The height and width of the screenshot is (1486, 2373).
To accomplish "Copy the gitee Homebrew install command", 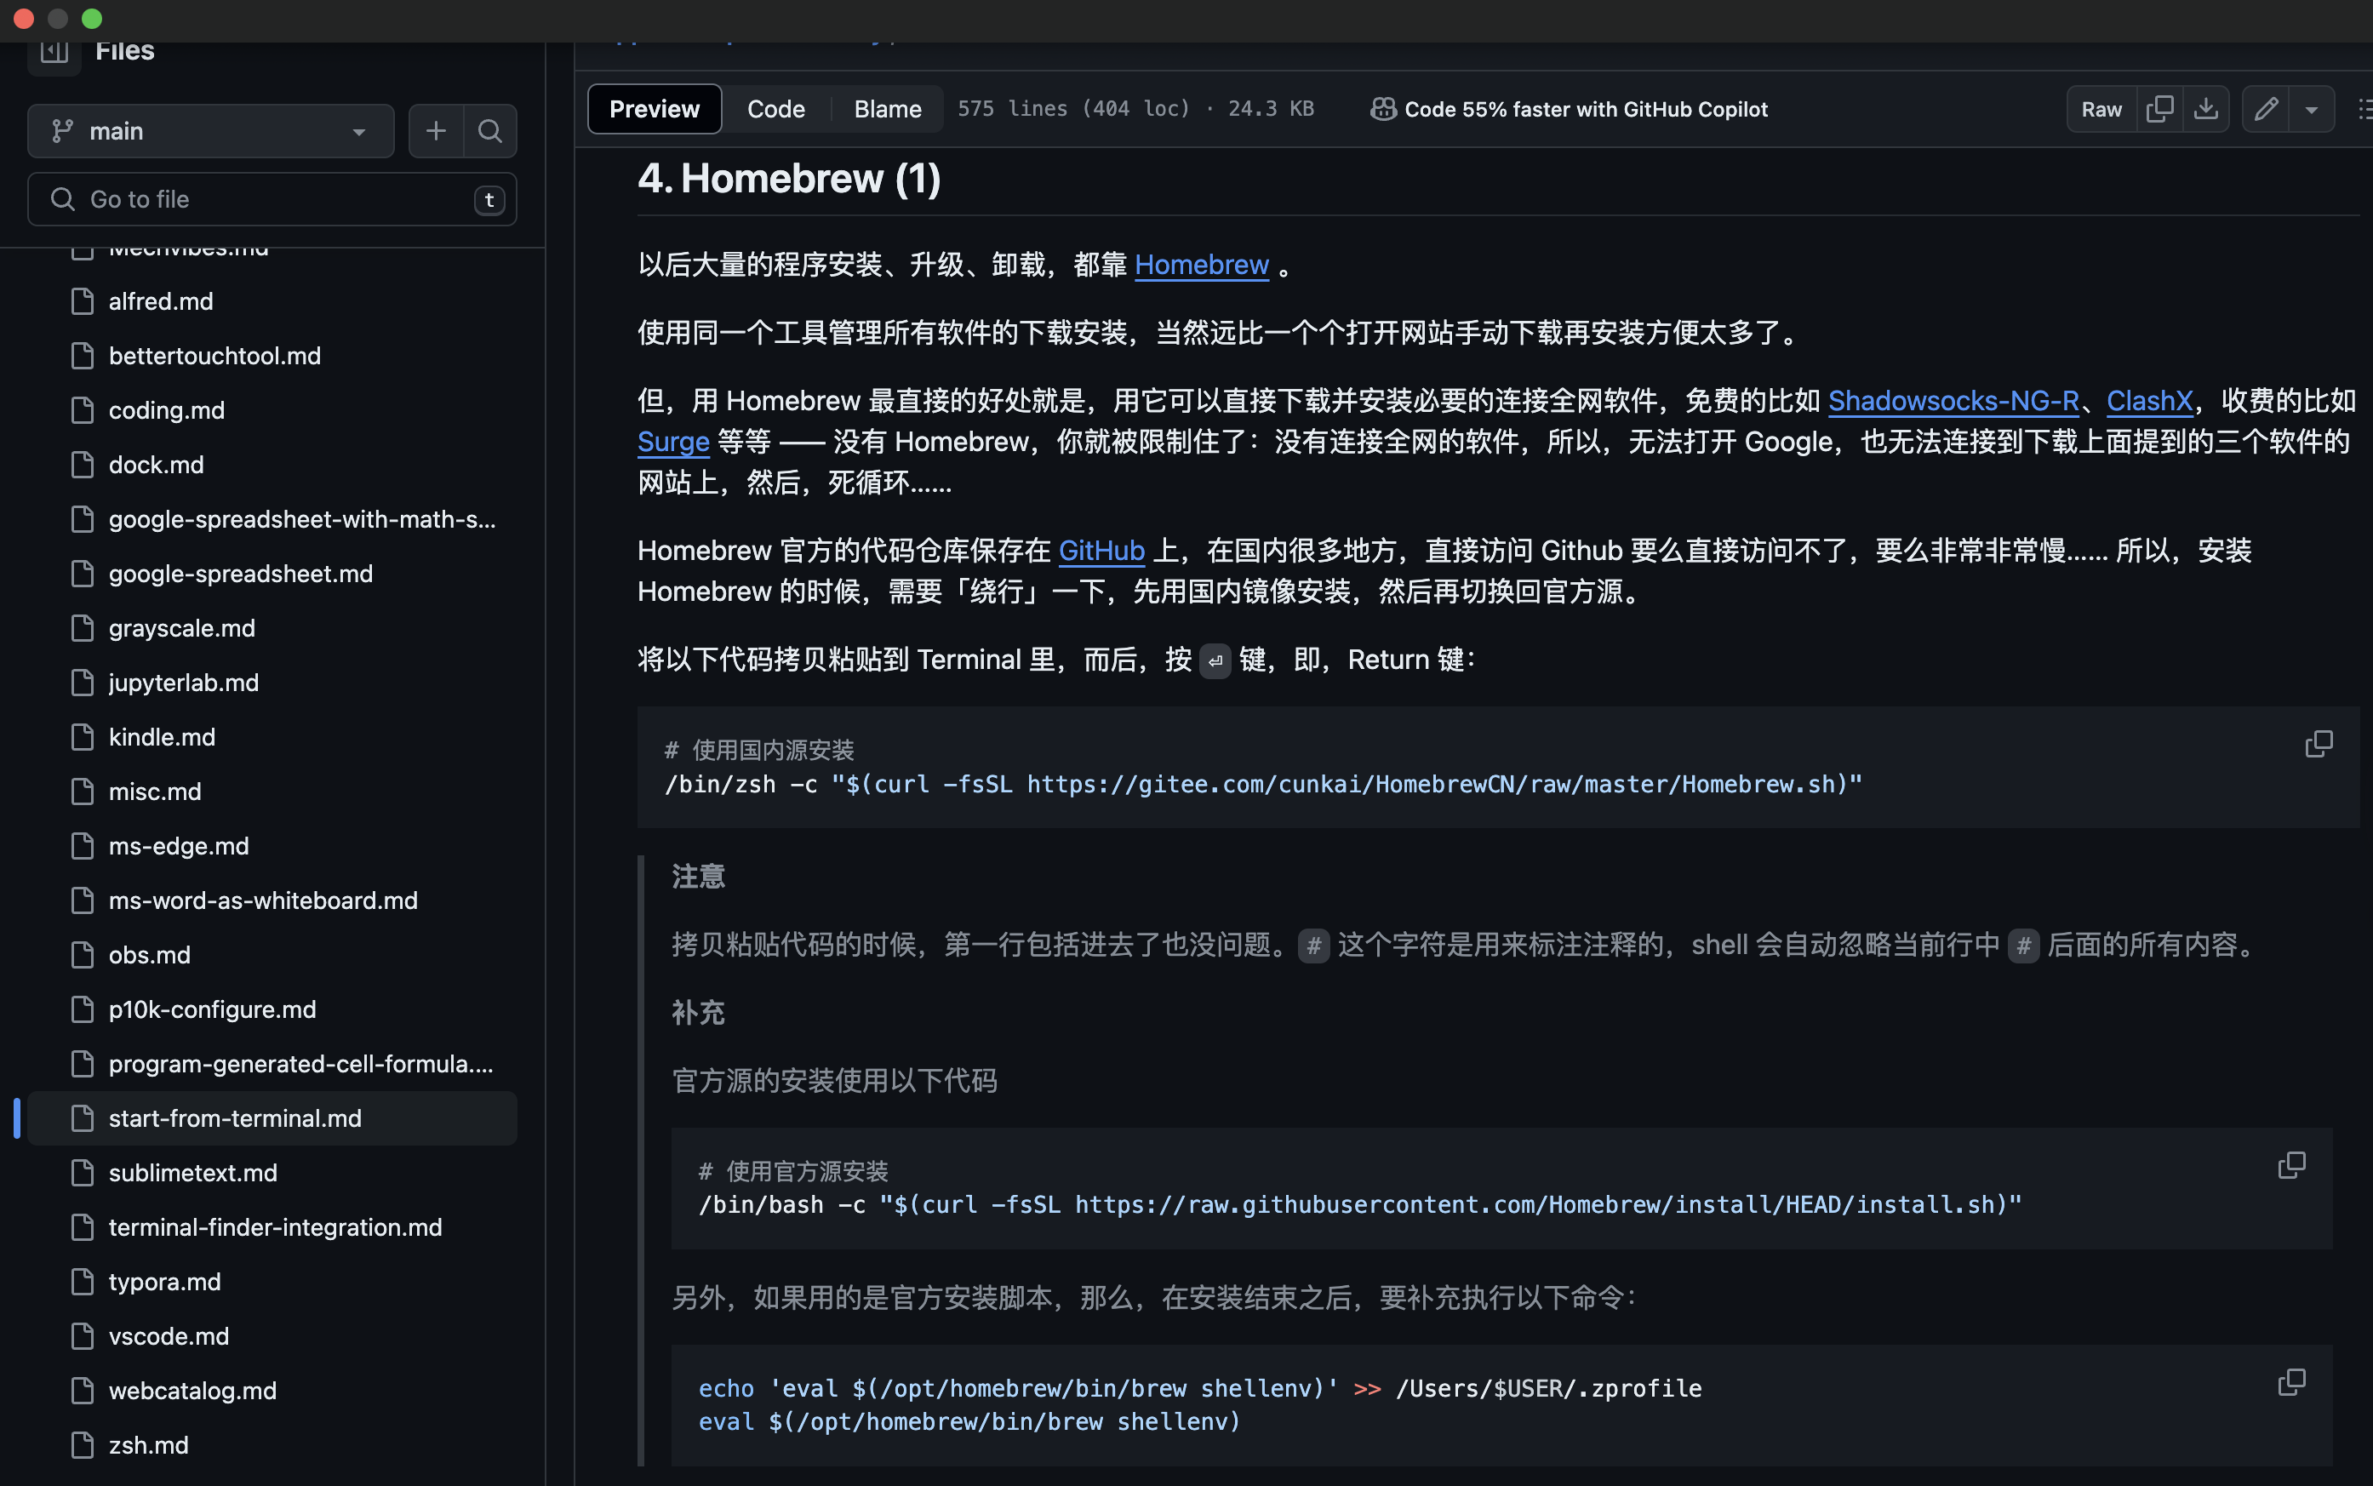I will click(2318, 744).
